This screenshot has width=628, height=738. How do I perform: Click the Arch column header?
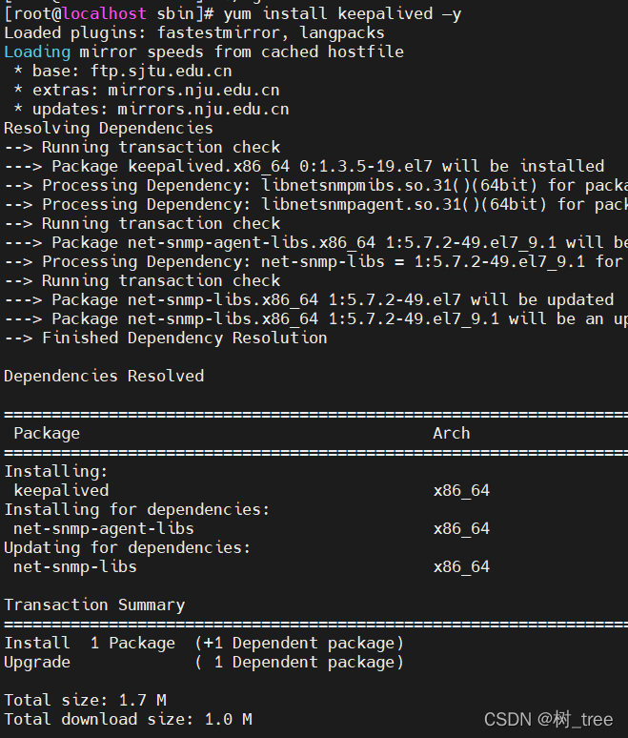pos(451,433)
